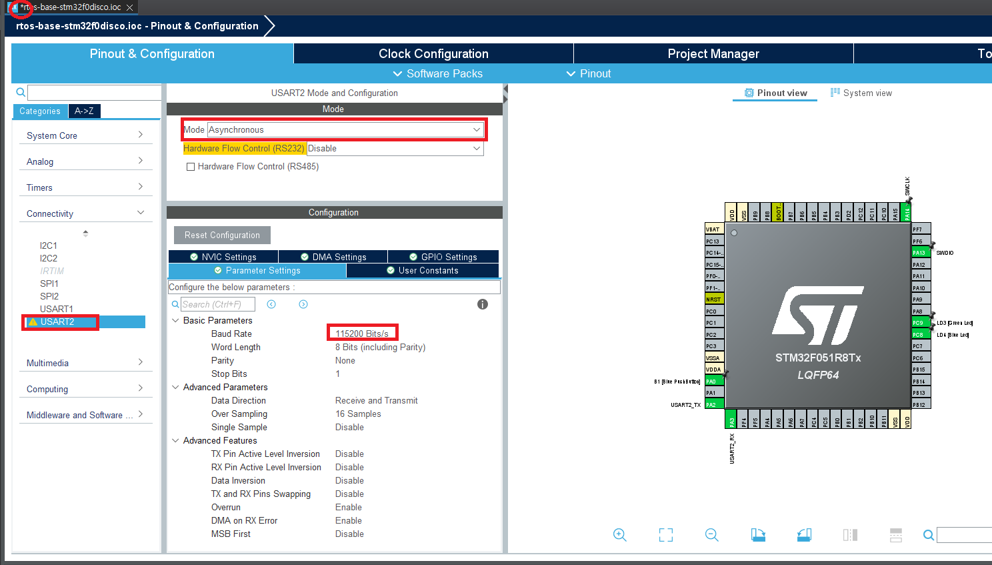Rotate chip view clockwise
The image size is (992, 565).
758,535
